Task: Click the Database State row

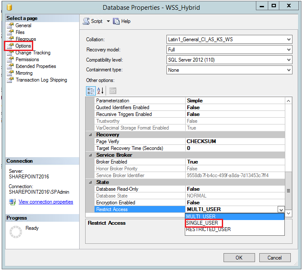Action: (189, 196)
